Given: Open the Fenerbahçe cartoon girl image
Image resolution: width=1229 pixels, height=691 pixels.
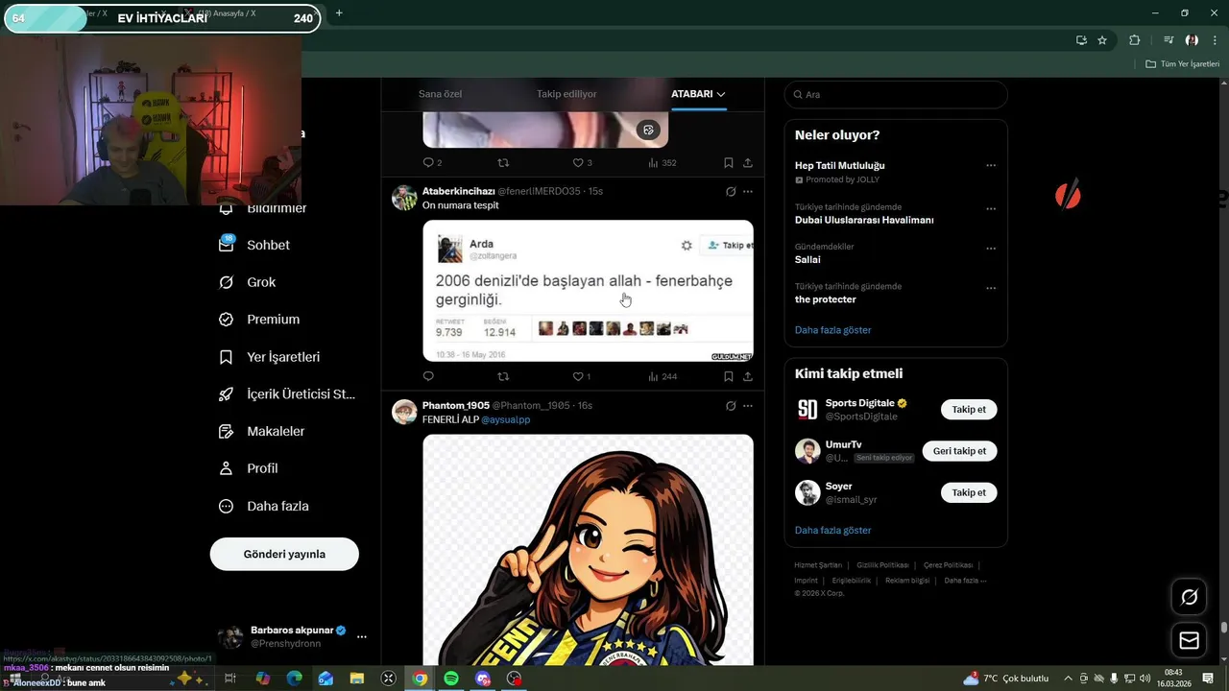Looking at the screenshot, I should [588, 550].
